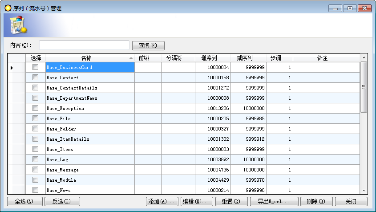
Task: Tick the Base_ItemDetails checkbox
Action: click(x=35, y=139)
